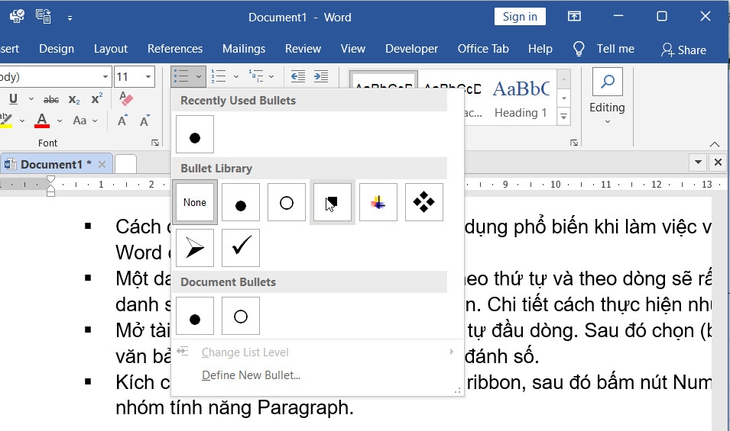Open the Review tab
This screenshot has height=431, width=730.
tap(303, 49)
